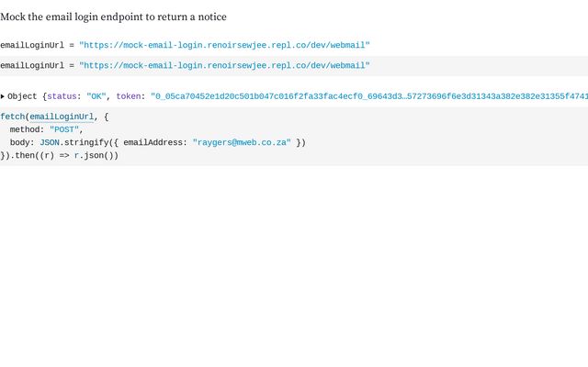Image resolution: width=588 pixels, height=367 pixels.
Task: Click the URL string inside the shaded code cell
Action: pyautogui.click(x=224, y=65)
